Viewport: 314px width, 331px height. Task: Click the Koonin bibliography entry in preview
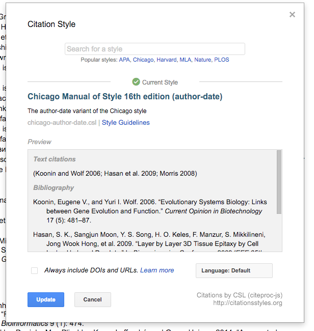150,211
